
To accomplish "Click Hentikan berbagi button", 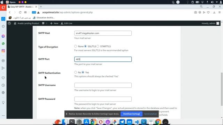I will point(131,114).
